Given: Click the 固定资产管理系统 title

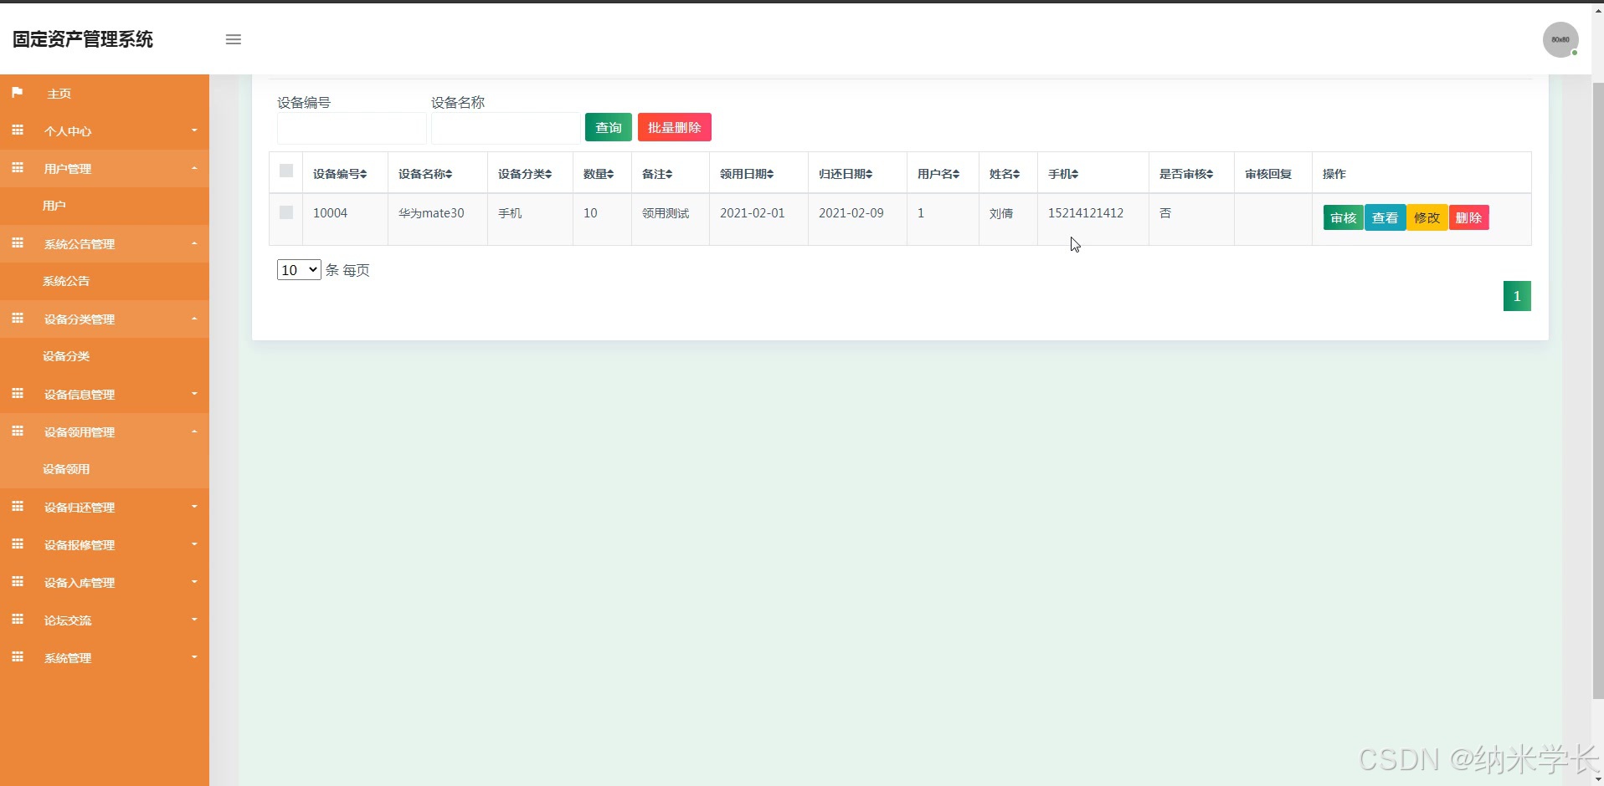Looking at the screenshot, I should 83,39.
